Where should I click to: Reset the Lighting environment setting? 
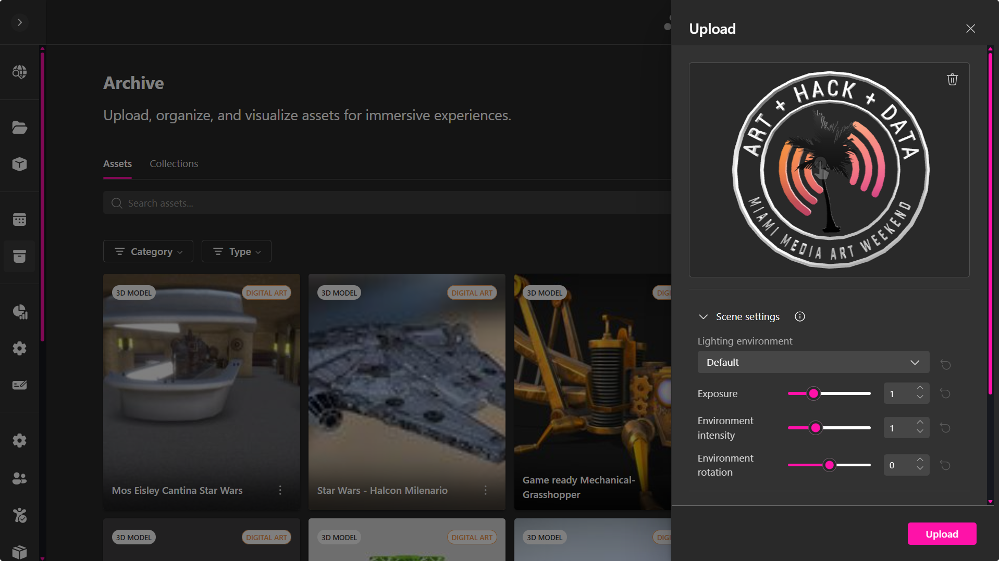click(x=945, y=364)
